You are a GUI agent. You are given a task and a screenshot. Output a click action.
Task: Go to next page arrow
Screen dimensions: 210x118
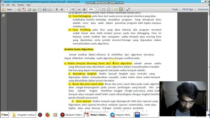click(62, 10)
